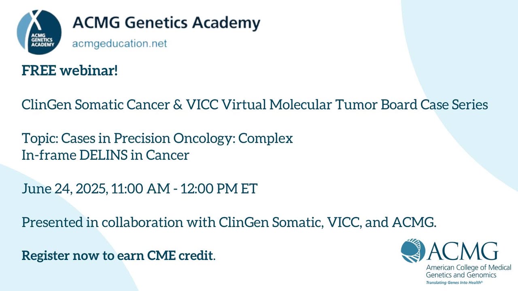Click the June 24, 2025 date line
Screen dimensions: 518x291
click(x=65, y=189)
